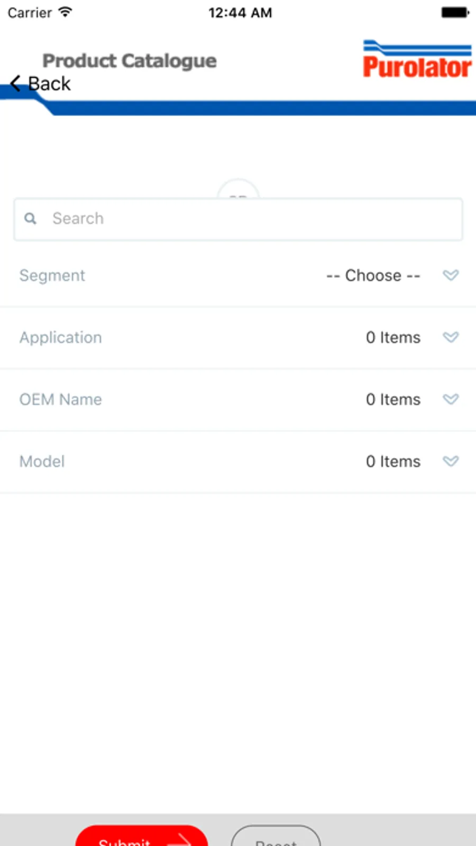This screenshot has width=476, height=846.
Task: Open the Model dropdown chevron
Action: pos(451,461)
